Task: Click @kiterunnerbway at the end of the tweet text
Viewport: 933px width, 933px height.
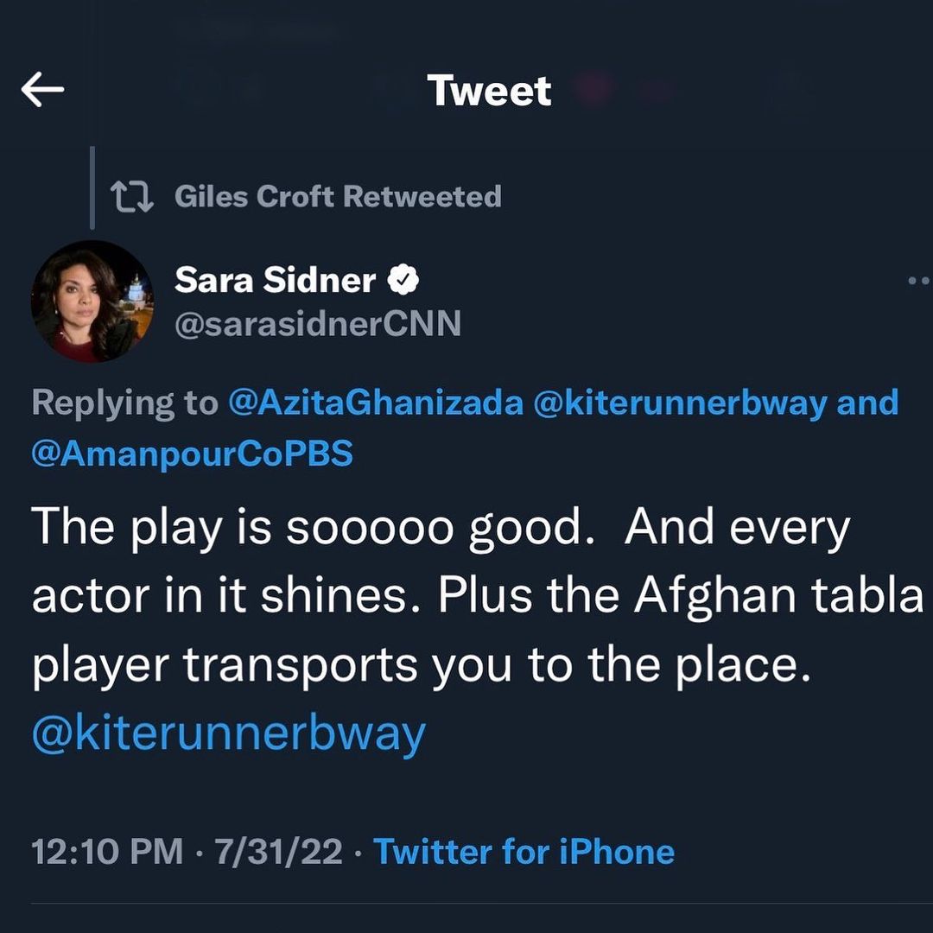Action: 228,733
